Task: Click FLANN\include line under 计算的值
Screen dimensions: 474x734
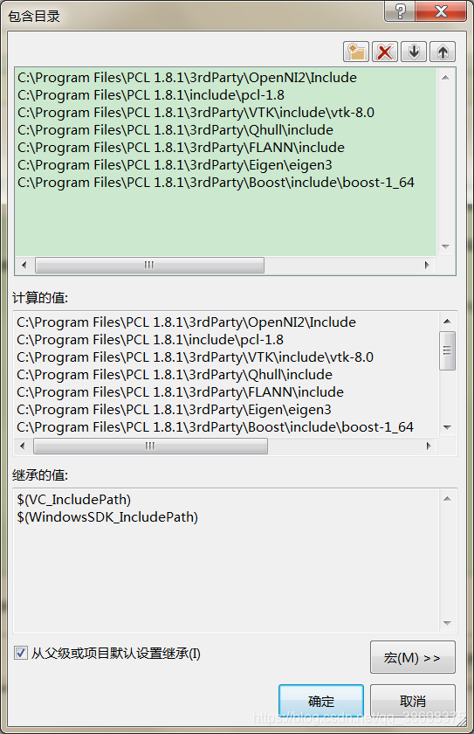Action: [180, 391]
